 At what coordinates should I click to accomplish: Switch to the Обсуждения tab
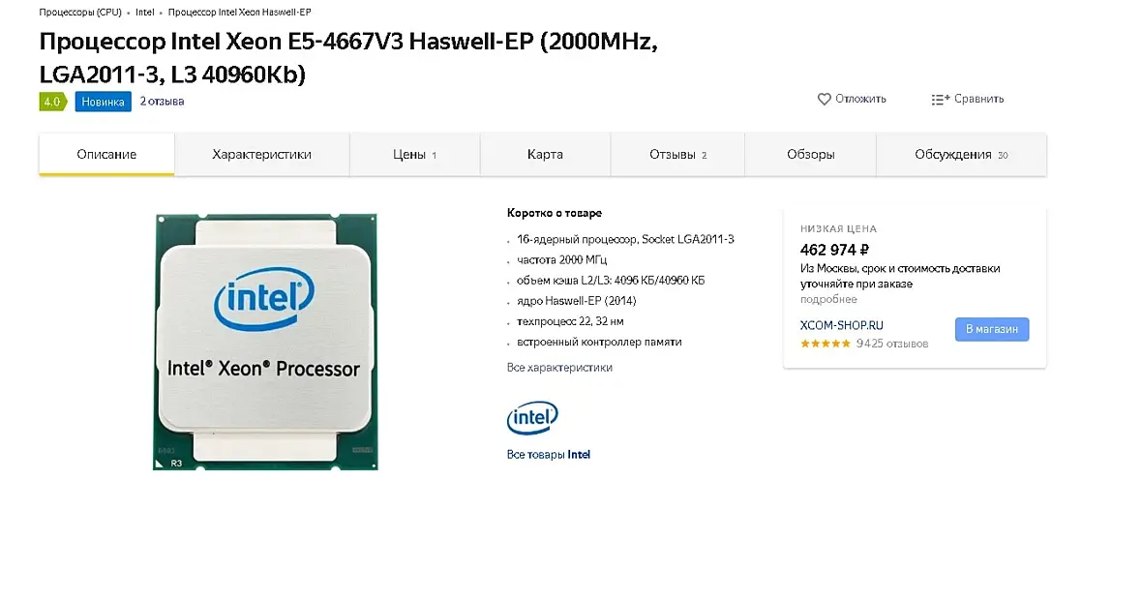click(961, 155)
